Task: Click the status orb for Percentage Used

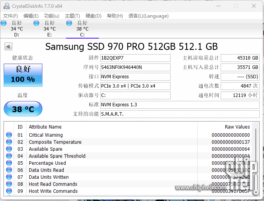Action: pyautogui.click(x=9, y=163)
